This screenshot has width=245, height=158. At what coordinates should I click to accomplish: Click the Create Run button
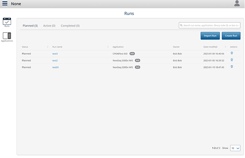click(x=231, y=36)
